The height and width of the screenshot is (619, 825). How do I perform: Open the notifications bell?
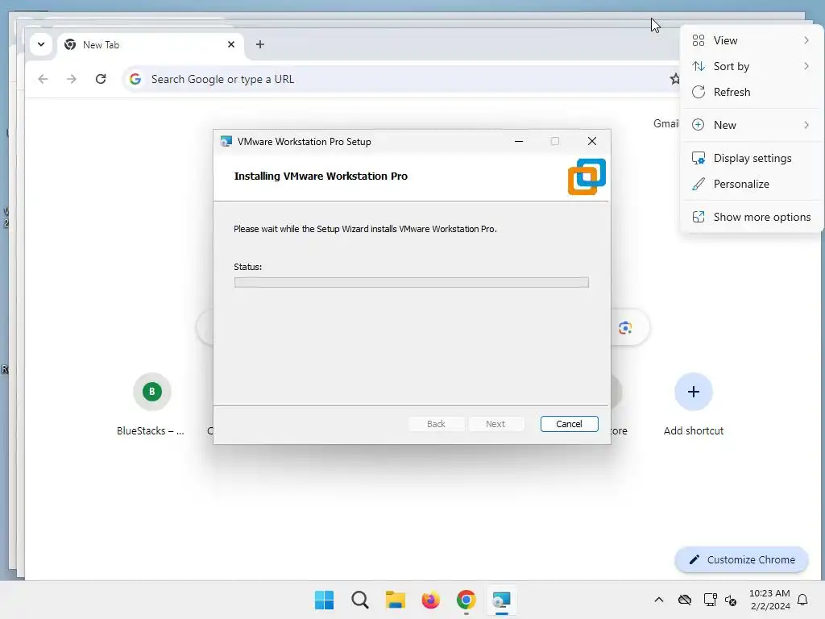[803, 600]
